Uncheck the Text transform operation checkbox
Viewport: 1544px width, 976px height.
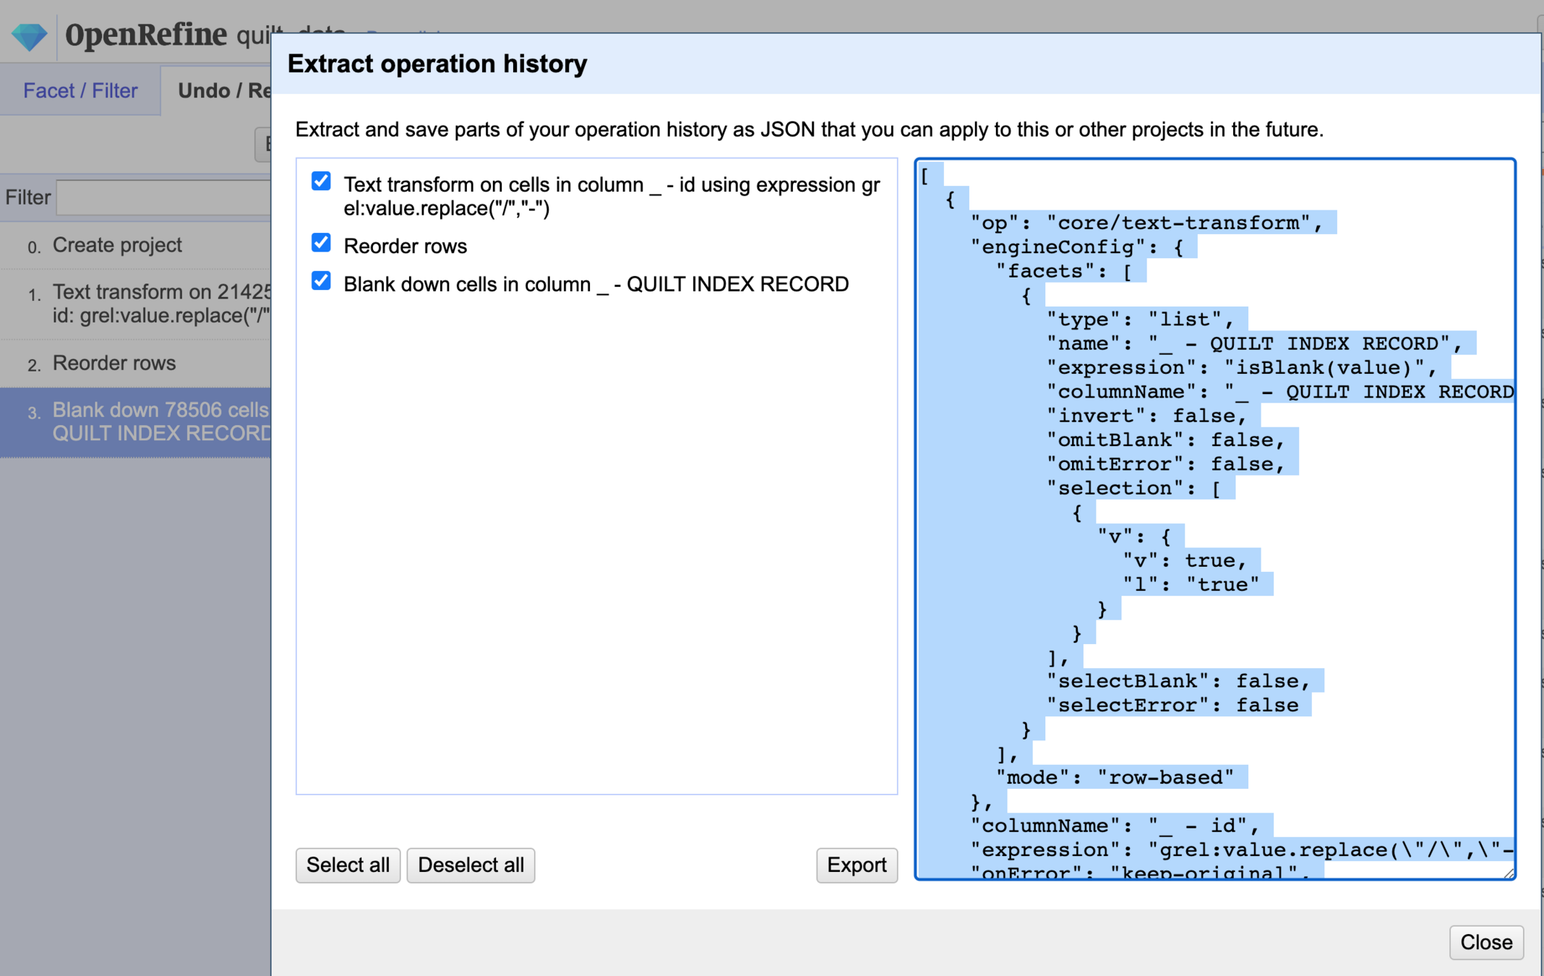click(x=321, y=181)
